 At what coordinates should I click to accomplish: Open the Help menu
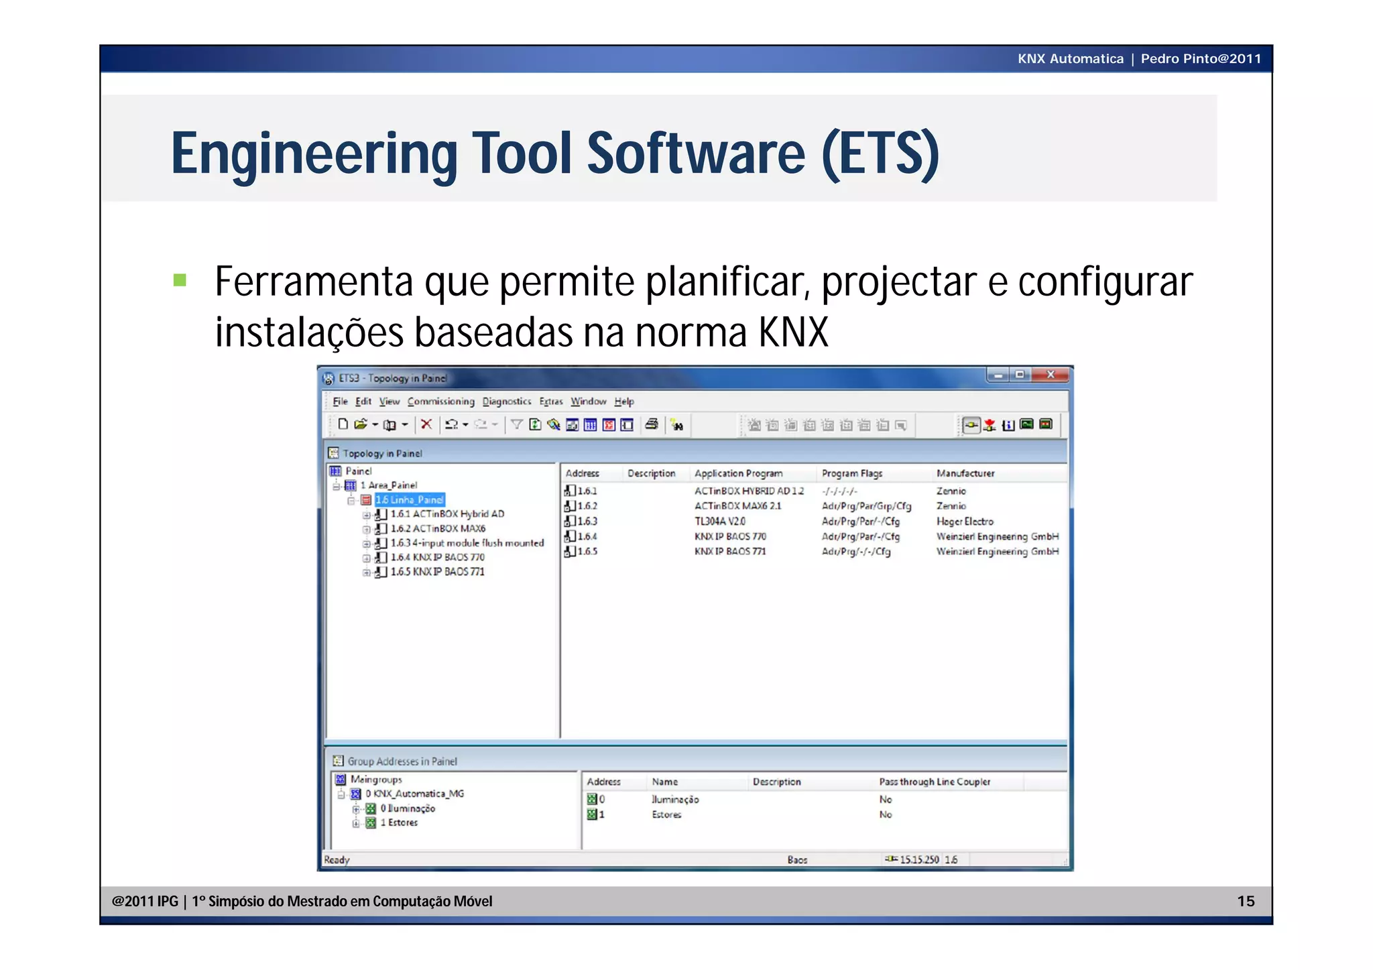point(624,402)
